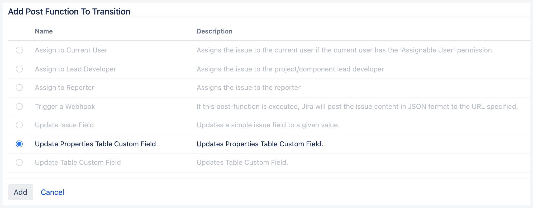Select the Trigger a Webhook radio button
The image size is (533, 208).
point(19,107)
